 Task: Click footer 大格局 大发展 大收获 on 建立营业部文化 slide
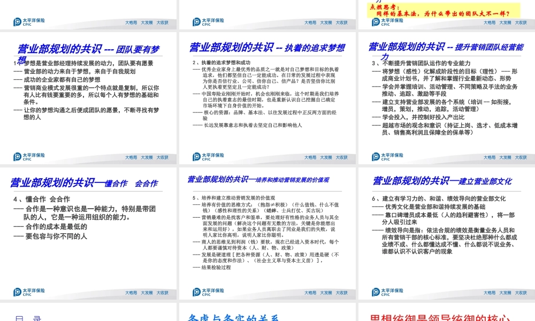point(506,293)
